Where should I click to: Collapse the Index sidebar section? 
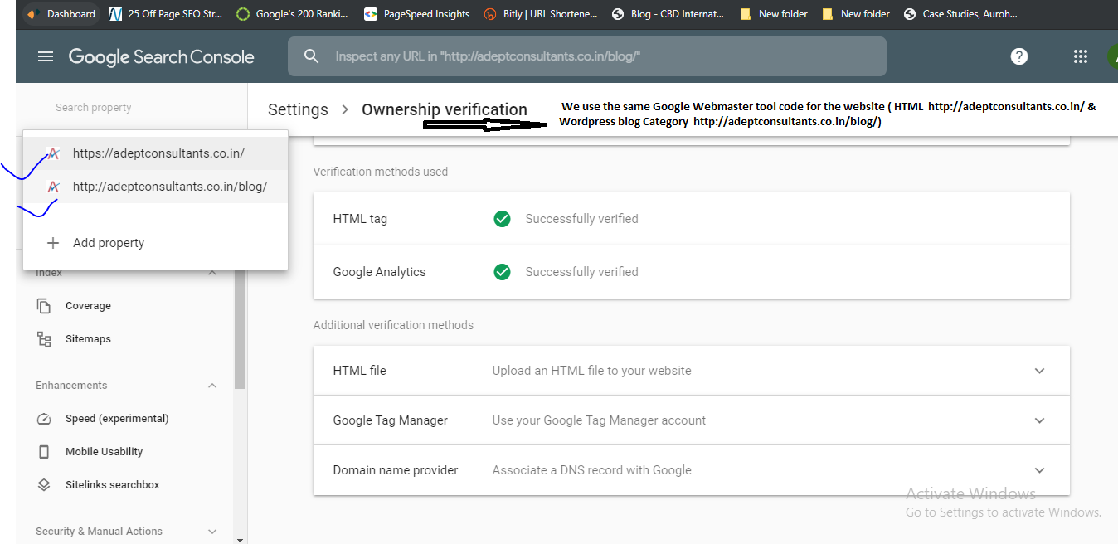(212, 273)
